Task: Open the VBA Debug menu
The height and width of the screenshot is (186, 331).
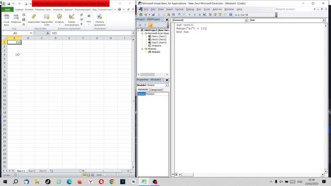Action: (x=190, y=9)
